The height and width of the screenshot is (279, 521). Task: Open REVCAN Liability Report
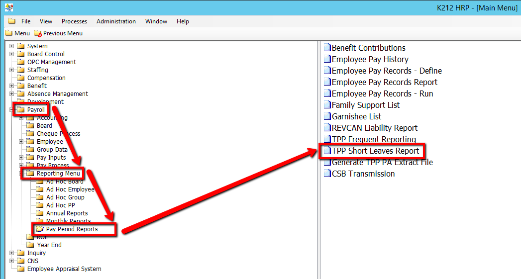[x=374, y=128]
